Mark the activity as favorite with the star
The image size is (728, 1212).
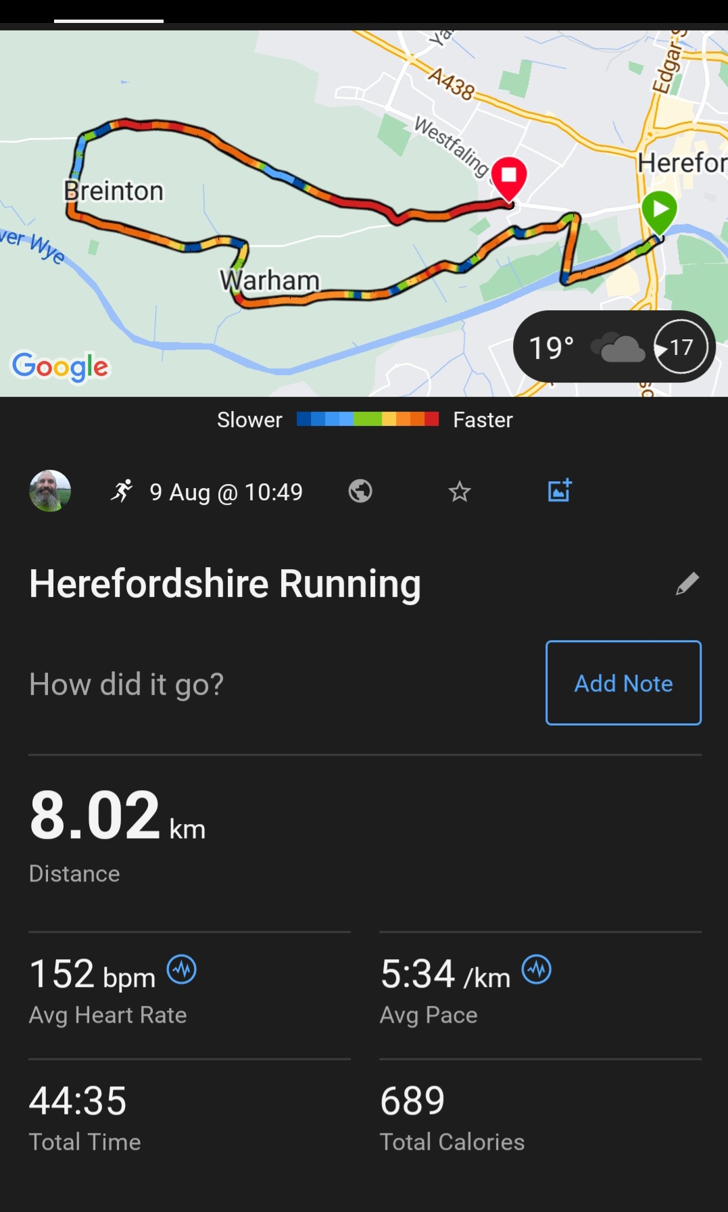point(460,491)
